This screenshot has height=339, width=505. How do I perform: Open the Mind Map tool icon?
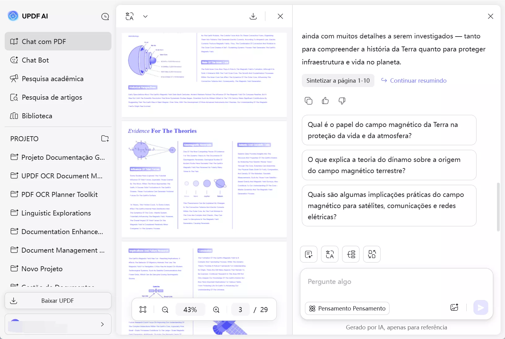click(351, 254)
